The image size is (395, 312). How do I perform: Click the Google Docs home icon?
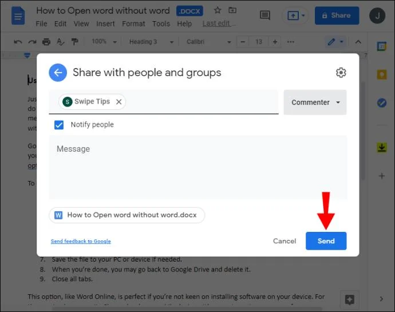click(18, 16)
